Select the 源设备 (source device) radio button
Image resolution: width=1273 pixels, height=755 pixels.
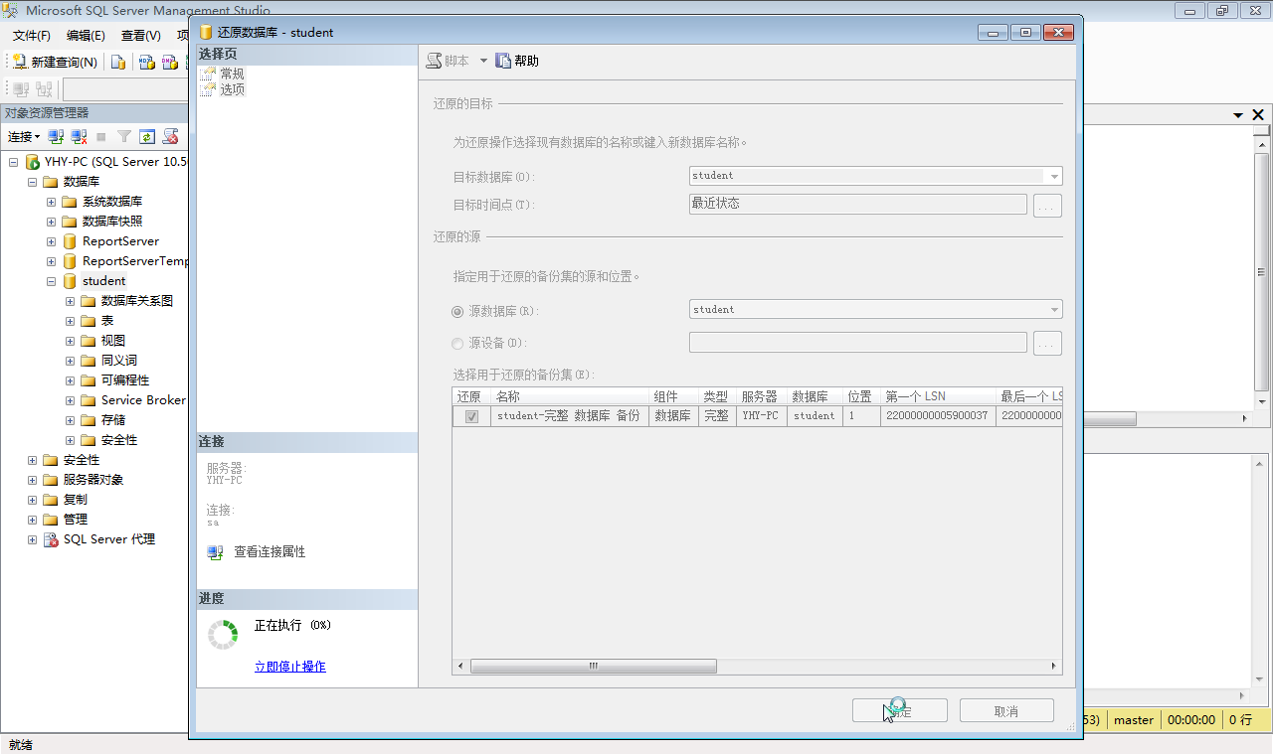pos(457,344)
